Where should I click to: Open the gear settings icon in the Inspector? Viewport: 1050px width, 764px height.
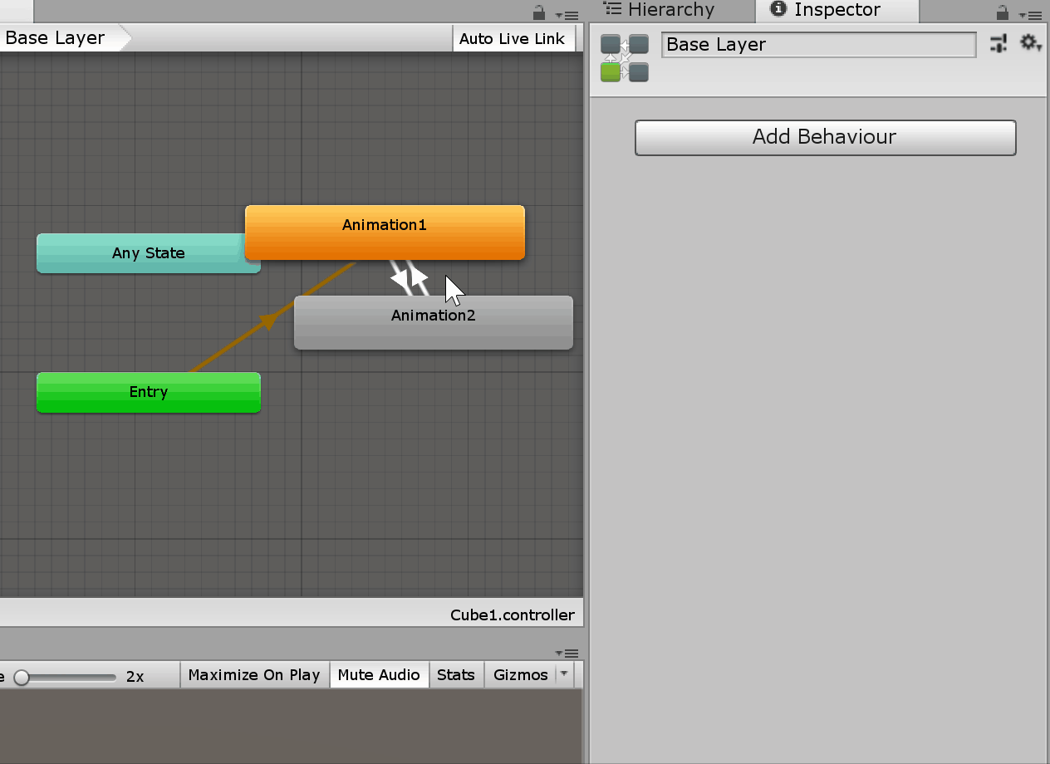(1030, 43)
